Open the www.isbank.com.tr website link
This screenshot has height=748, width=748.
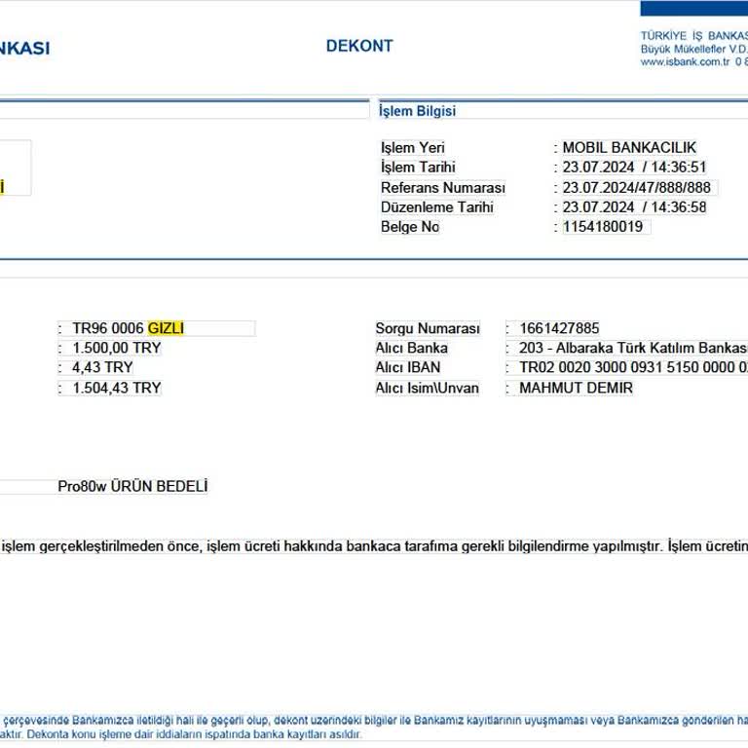[685, 61]
